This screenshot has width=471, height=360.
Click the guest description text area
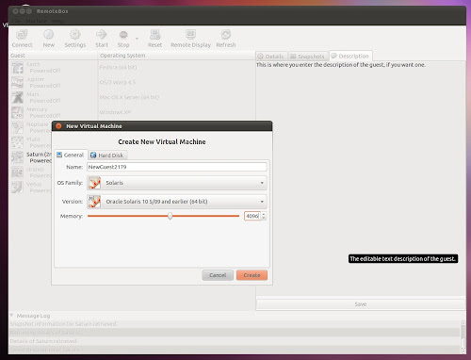[x=361, y=177]
